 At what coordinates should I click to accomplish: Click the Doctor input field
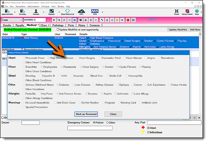31,122
